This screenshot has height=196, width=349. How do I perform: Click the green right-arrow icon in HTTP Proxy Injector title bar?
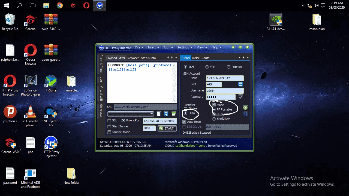click(x=247, y=47)
